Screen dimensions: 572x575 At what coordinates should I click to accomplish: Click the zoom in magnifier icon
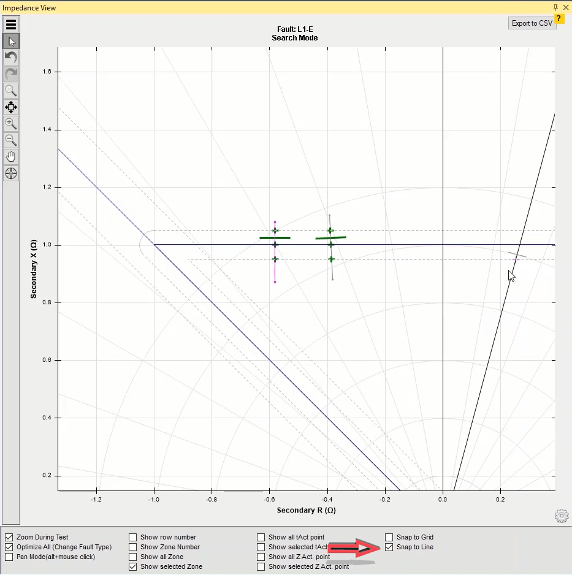coord(11,124)
